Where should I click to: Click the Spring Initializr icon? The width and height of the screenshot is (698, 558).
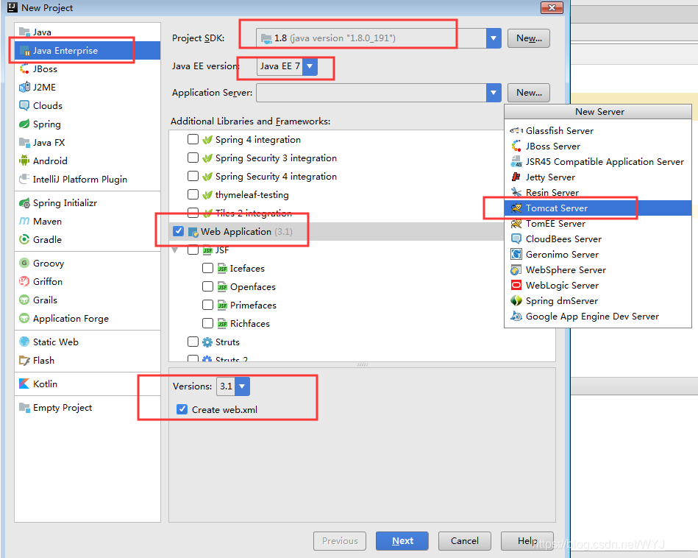tap(24, 203)
